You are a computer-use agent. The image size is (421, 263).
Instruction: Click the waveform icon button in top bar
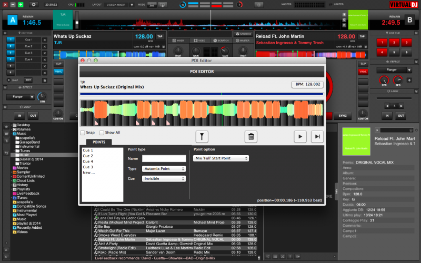pos(259,5)
